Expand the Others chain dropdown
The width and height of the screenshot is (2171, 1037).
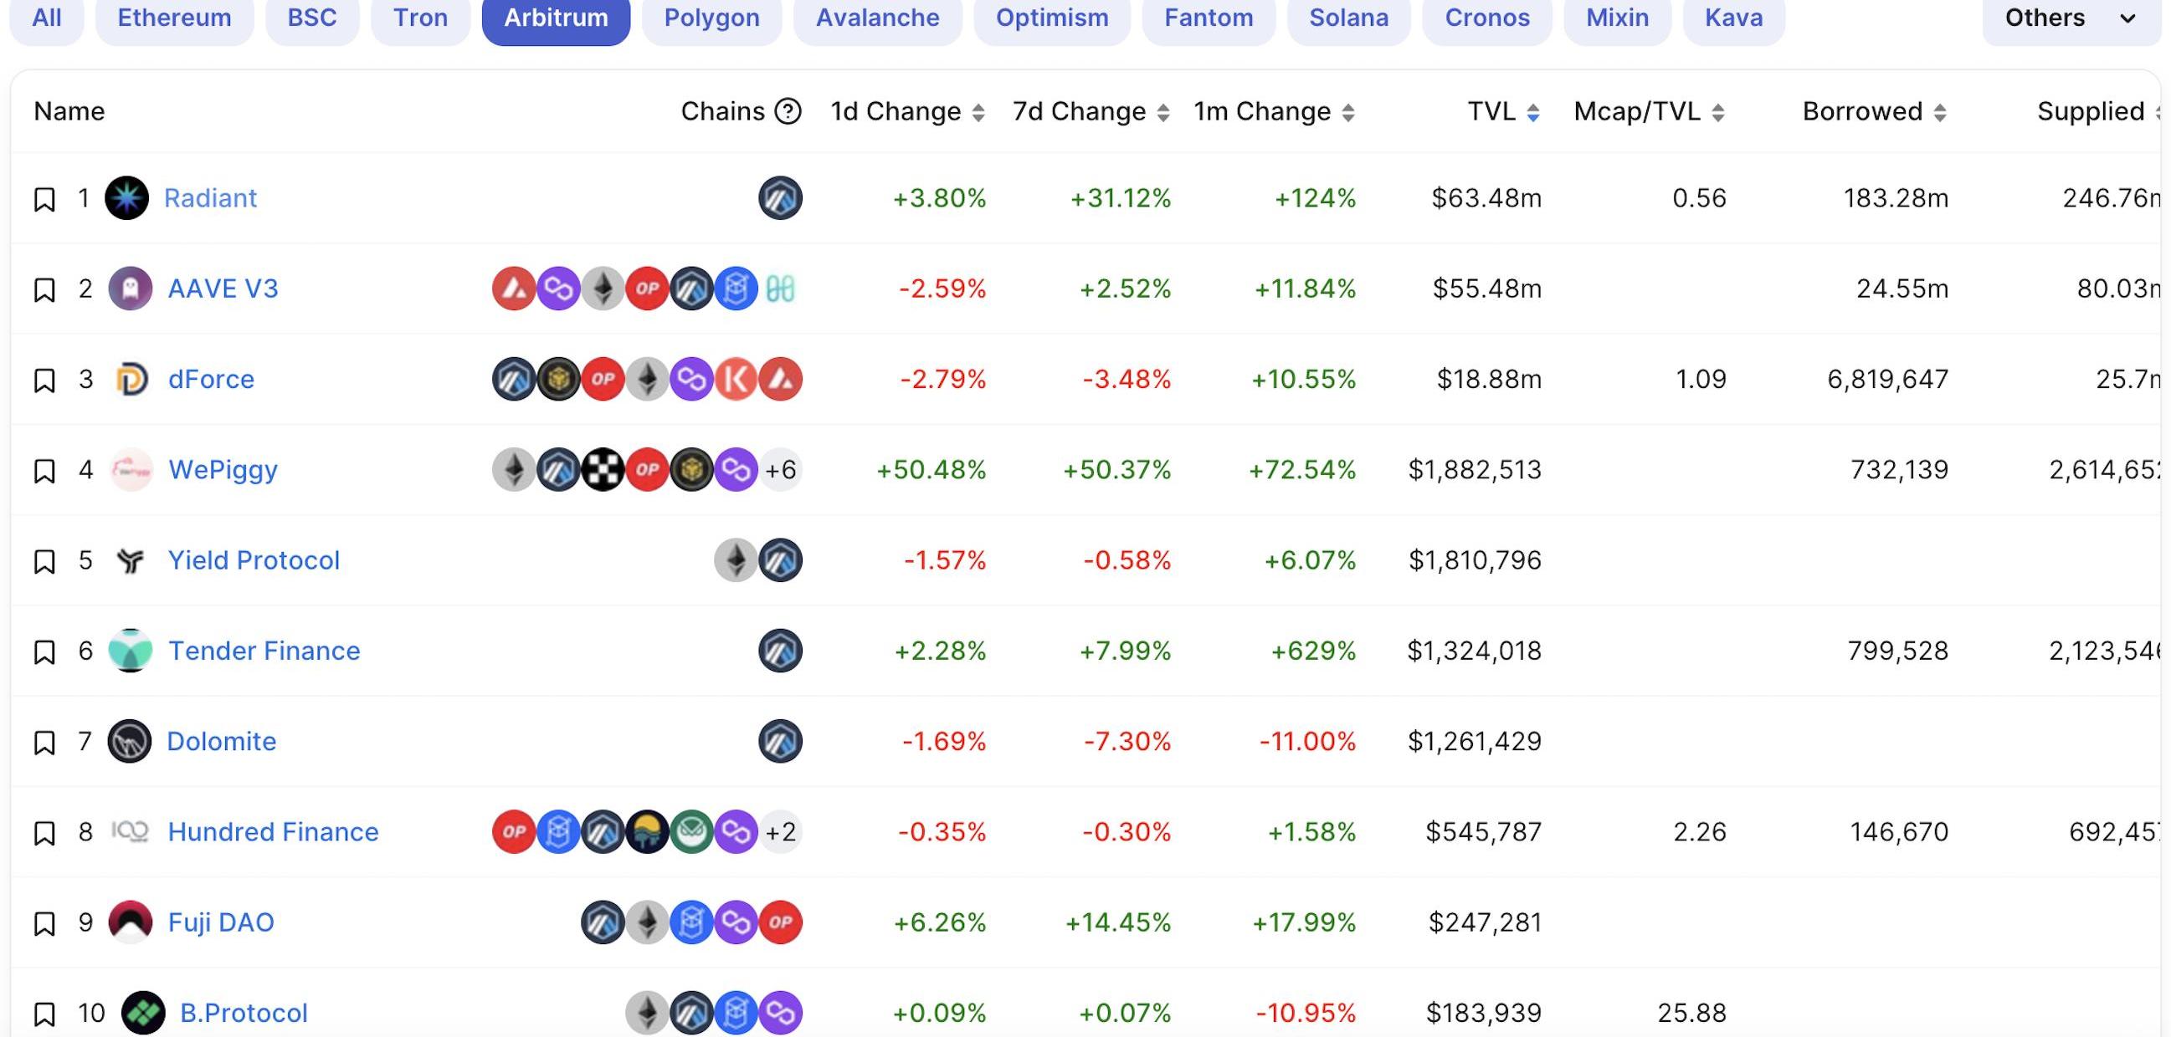coord(2070,18)
